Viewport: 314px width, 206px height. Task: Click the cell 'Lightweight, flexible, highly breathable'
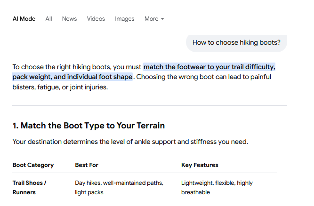pyautogui.click(x=217, y=188)
